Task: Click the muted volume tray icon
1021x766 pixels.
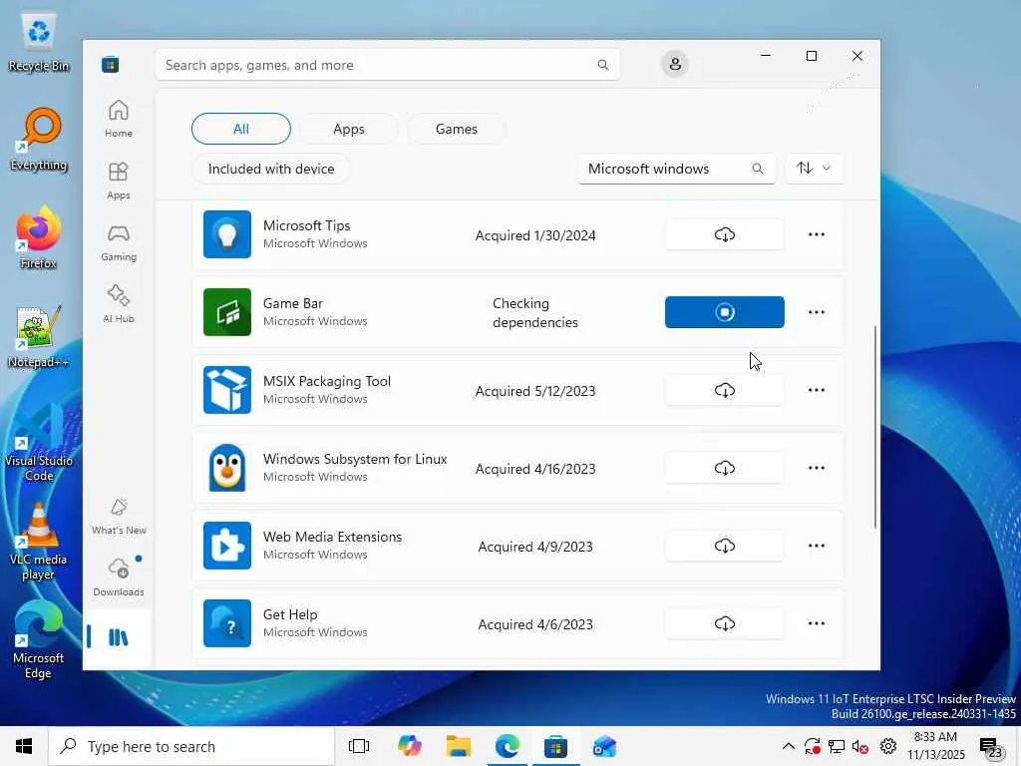Action: tap(859, 746)
